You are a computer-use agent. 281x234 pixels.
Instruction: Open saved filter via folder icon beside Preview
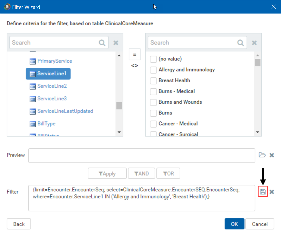[x=262, y=155]
